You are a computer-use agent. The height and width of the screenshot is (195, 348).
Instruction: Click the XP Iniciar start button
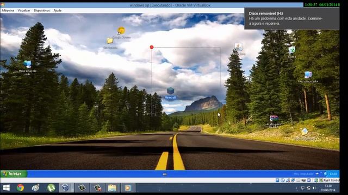pyautogui.click(x=14, y=174)
